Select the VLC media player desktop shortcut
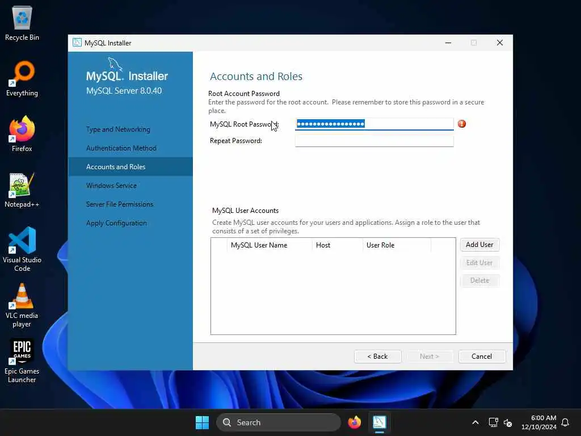Screen dimensions: 581x436 (x=22, y=305)
